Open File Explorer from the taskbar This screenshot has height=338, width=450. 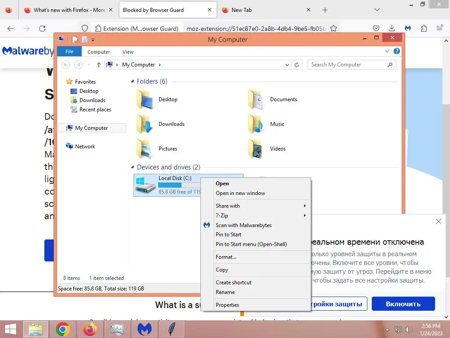click(x=35, y=329)
